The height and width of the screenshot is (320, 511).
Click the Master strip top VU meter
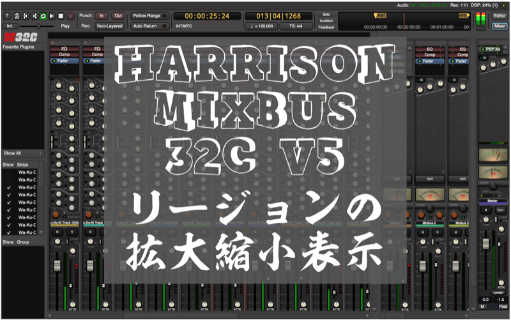(492, 155)
